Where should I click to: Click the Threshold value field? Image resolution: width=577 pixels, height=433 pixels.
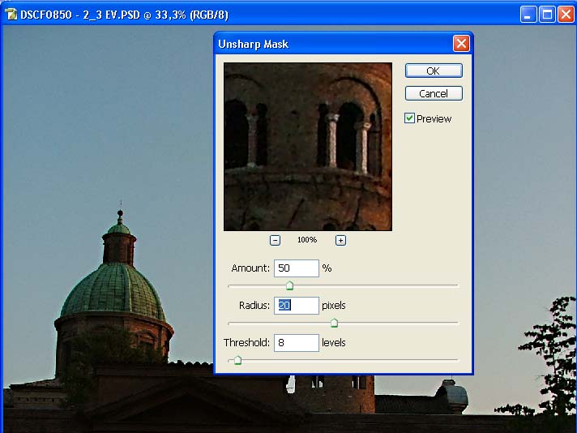click(297, 343)
